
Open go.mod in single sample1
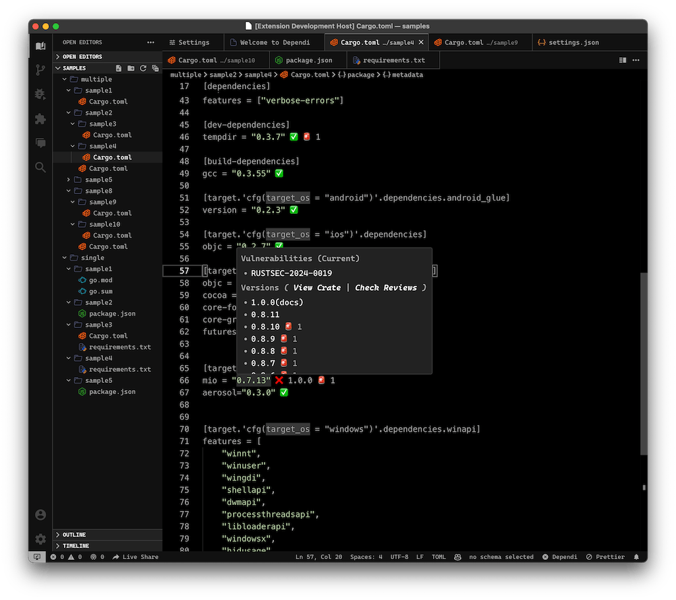coord(100,280)
